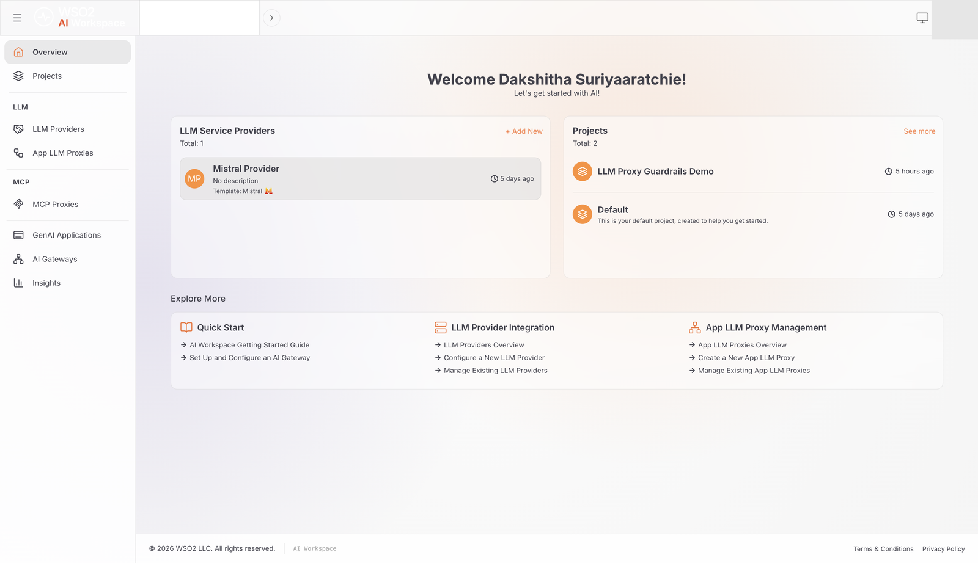
Task: Click the GenAI Applications card icon
Action: point(18,235)
